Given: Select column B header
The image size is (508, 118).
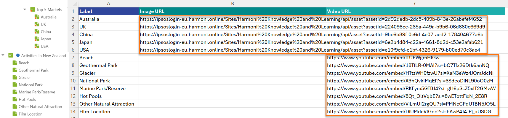Looking at the screenshot, I should click(x=232, y=4).
